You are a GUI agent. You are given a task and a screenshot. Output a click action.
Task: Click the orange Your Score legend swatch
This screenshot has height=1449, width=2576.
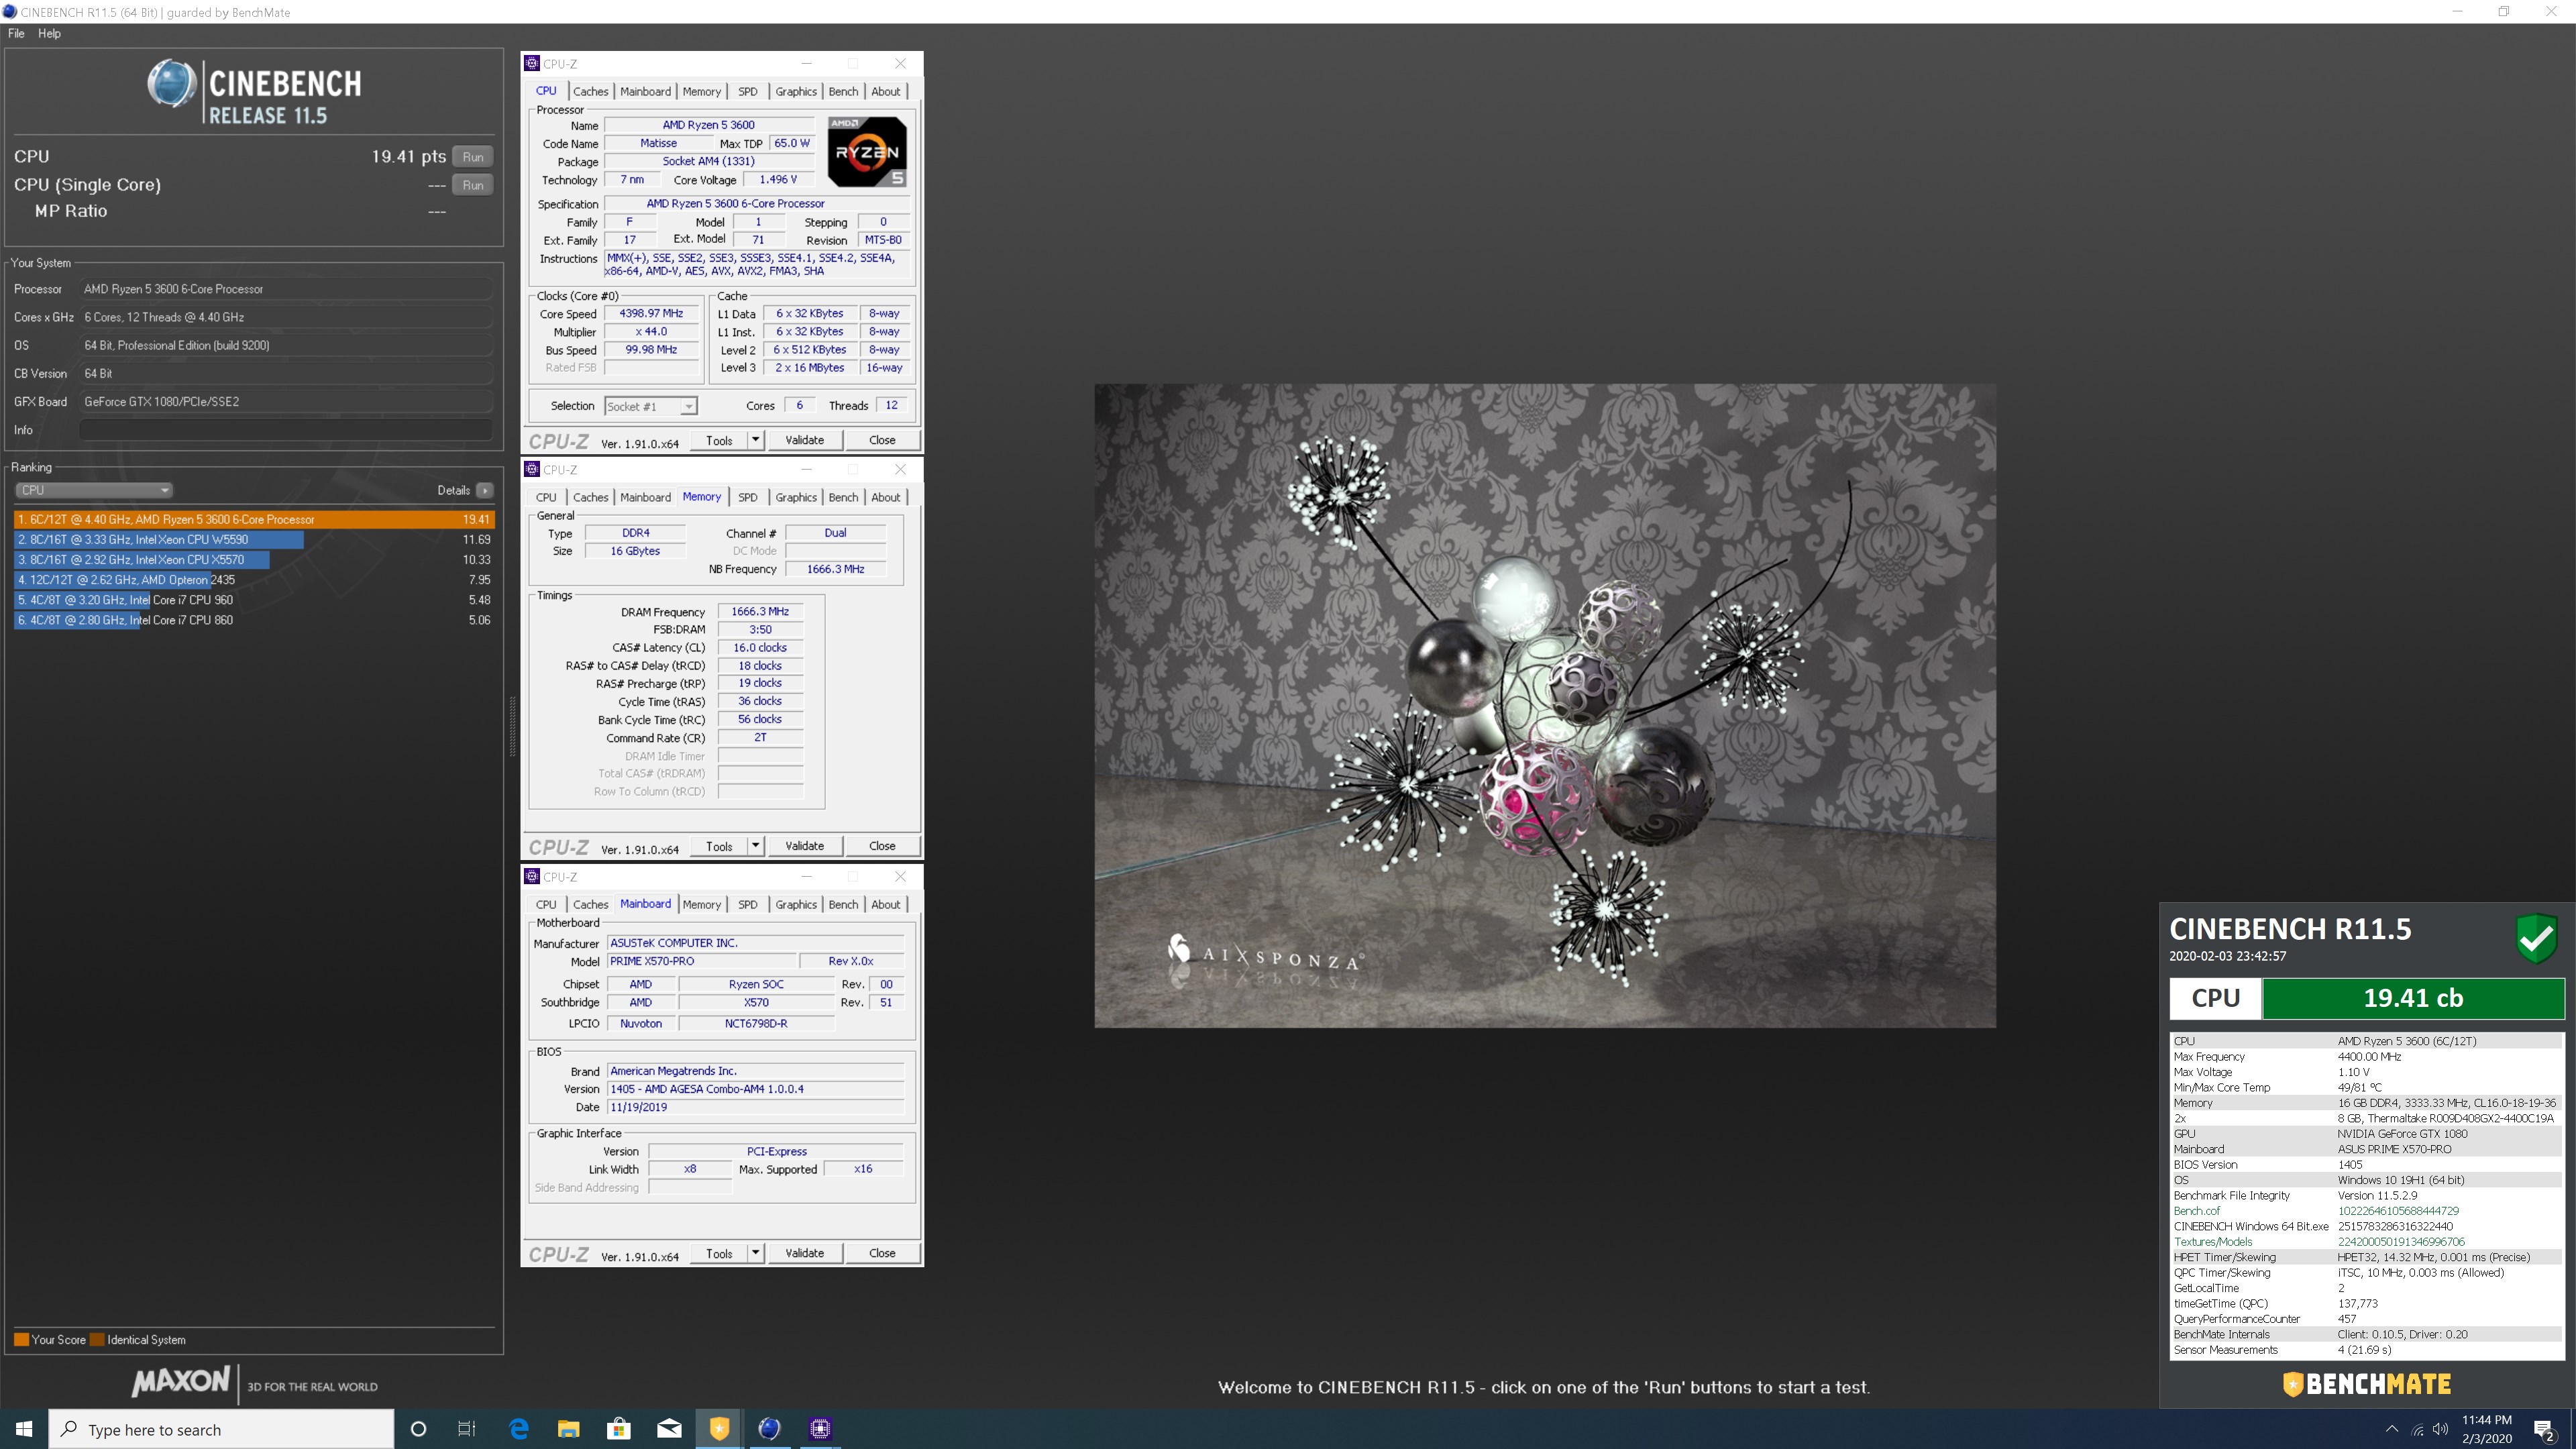(21, 1340)
